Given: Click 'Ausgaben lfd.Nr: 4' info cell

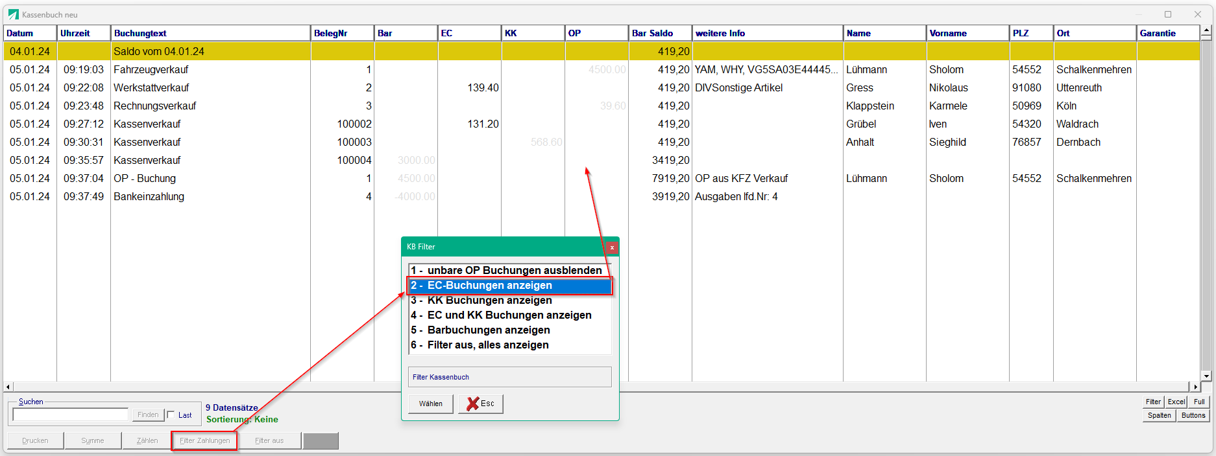Looking at the screenshot, I should coord(736,196).
